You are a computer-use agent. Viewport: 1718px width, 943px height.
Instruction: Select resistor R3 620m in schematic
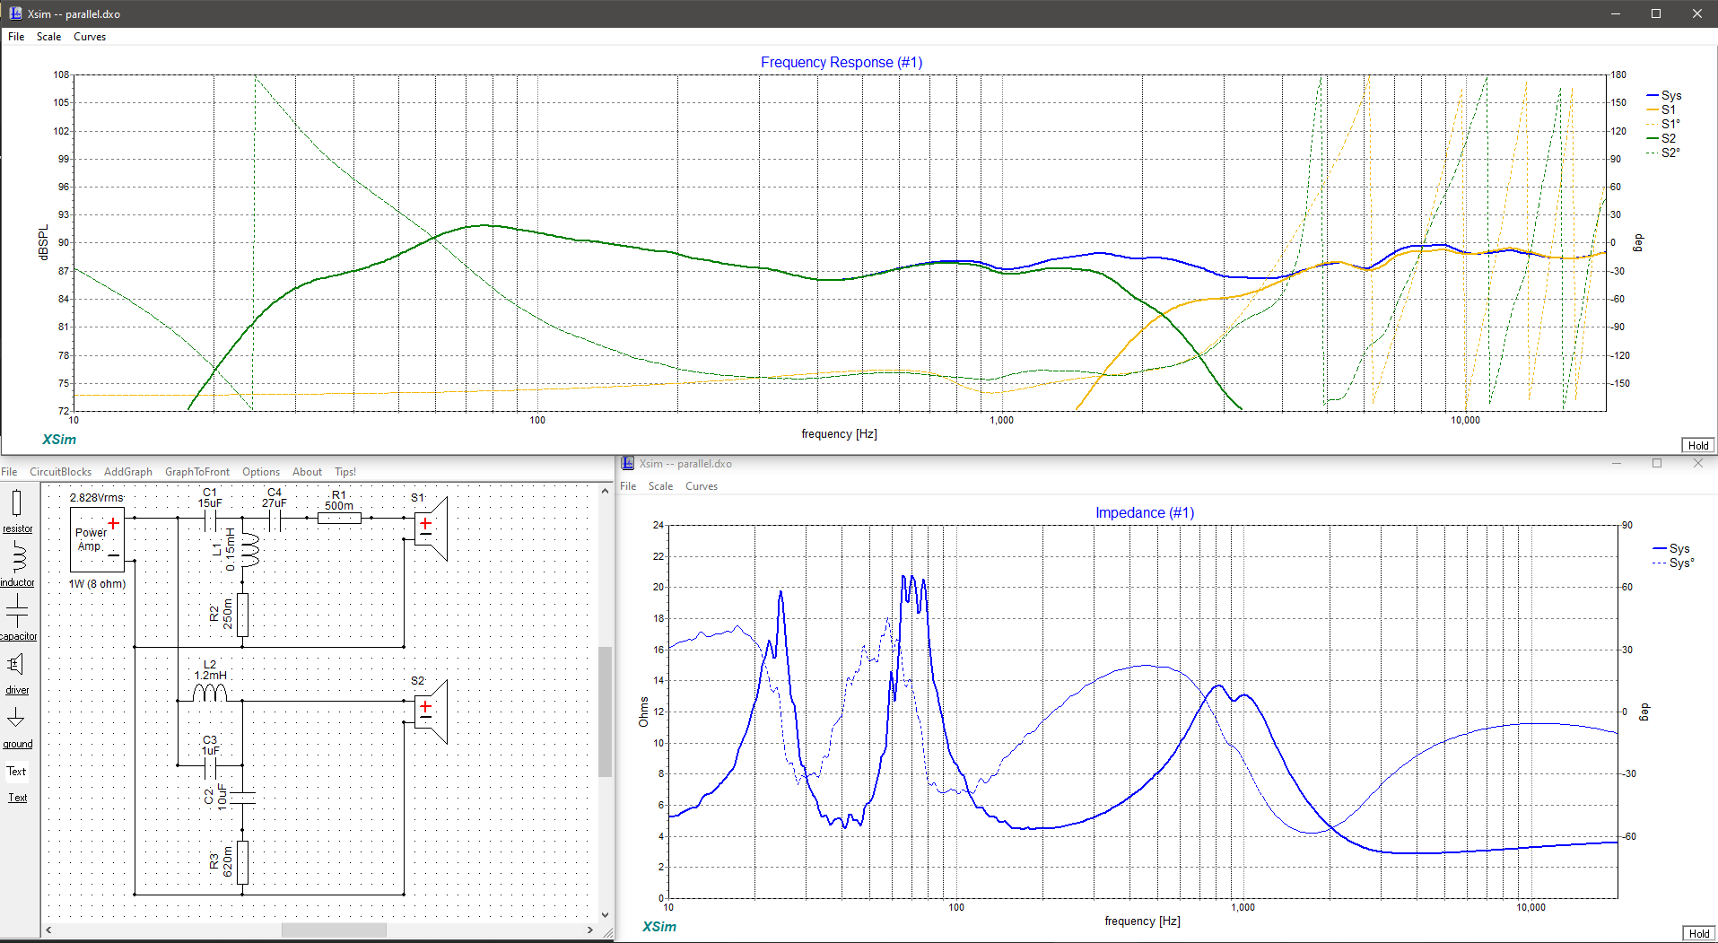242,863
